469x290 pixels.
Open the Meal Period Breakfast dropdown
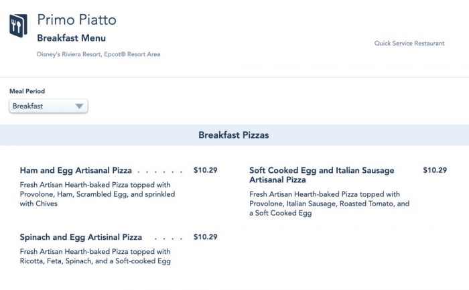(48, 106)
